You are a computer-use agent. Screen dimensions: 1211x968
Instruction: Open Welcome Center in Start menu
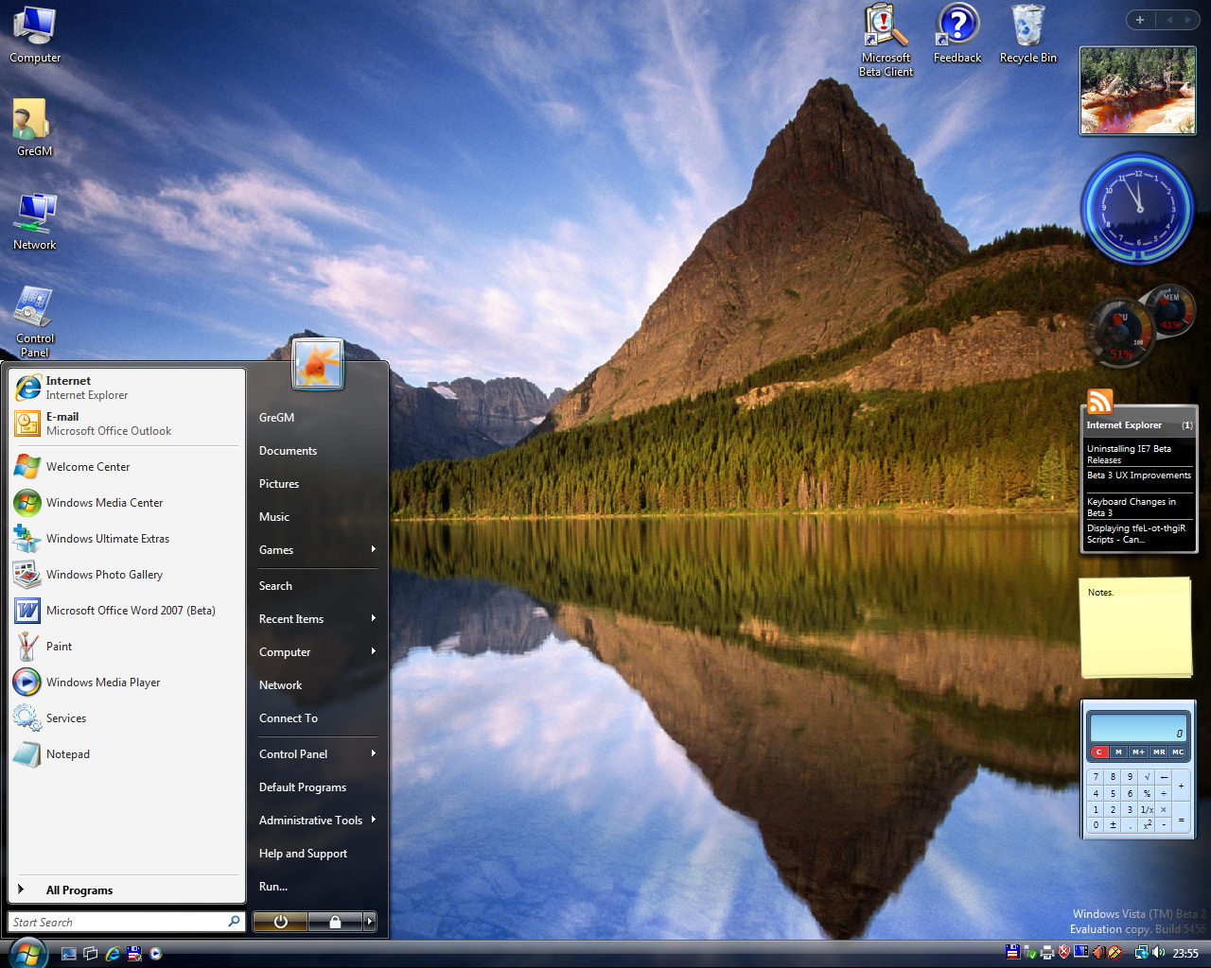pos(127,467)
